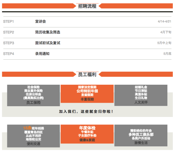Open the 员工保险 benefits card
173x152 pixels.
click(33, 95)
